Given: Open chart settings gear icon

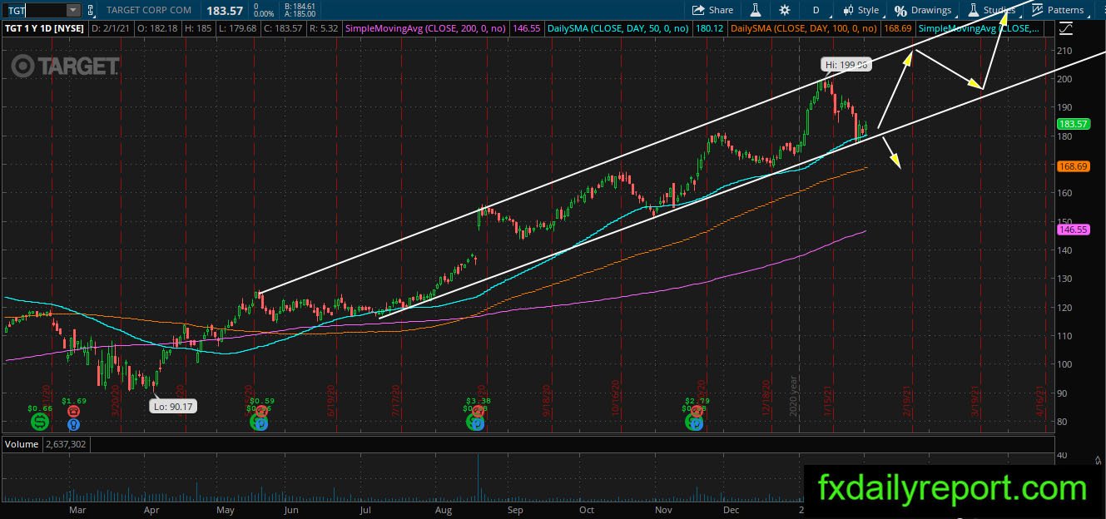Looking at the screenshot, I should 785,10.
